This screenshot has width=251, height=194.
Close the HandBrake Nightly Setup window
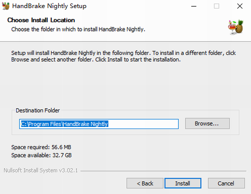point(240,6)
